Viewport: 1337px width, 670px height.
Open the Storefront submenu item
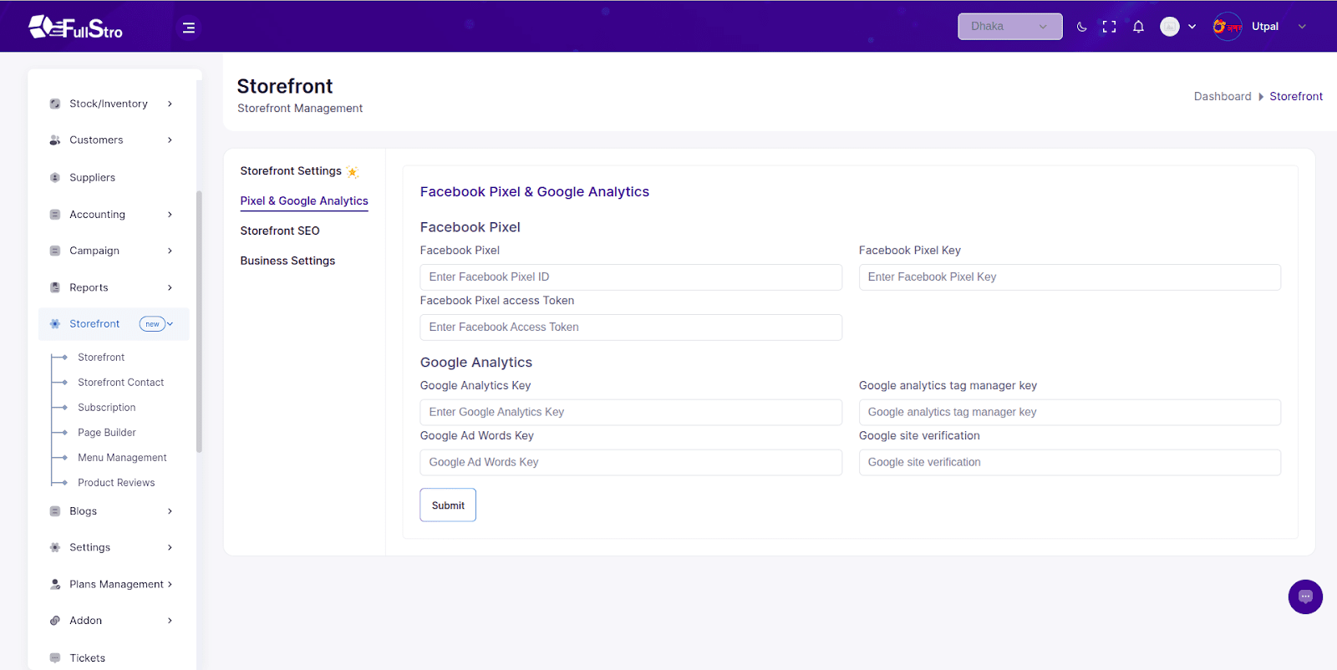(101, 358)
